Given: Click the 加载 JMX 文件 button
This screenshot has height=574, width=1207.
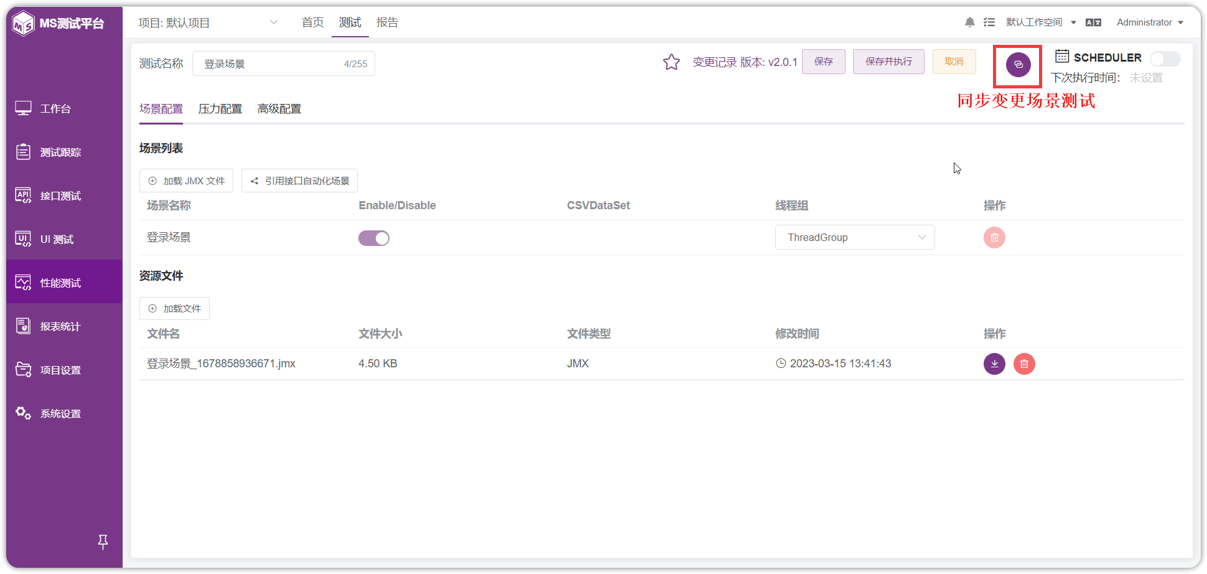Looking at the screenshot, I should [x=186, y=181].
